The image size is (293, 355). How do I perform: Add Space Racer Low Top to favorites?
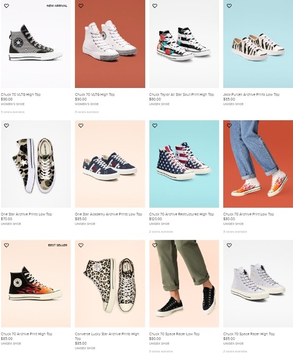(x=155, y=245)
